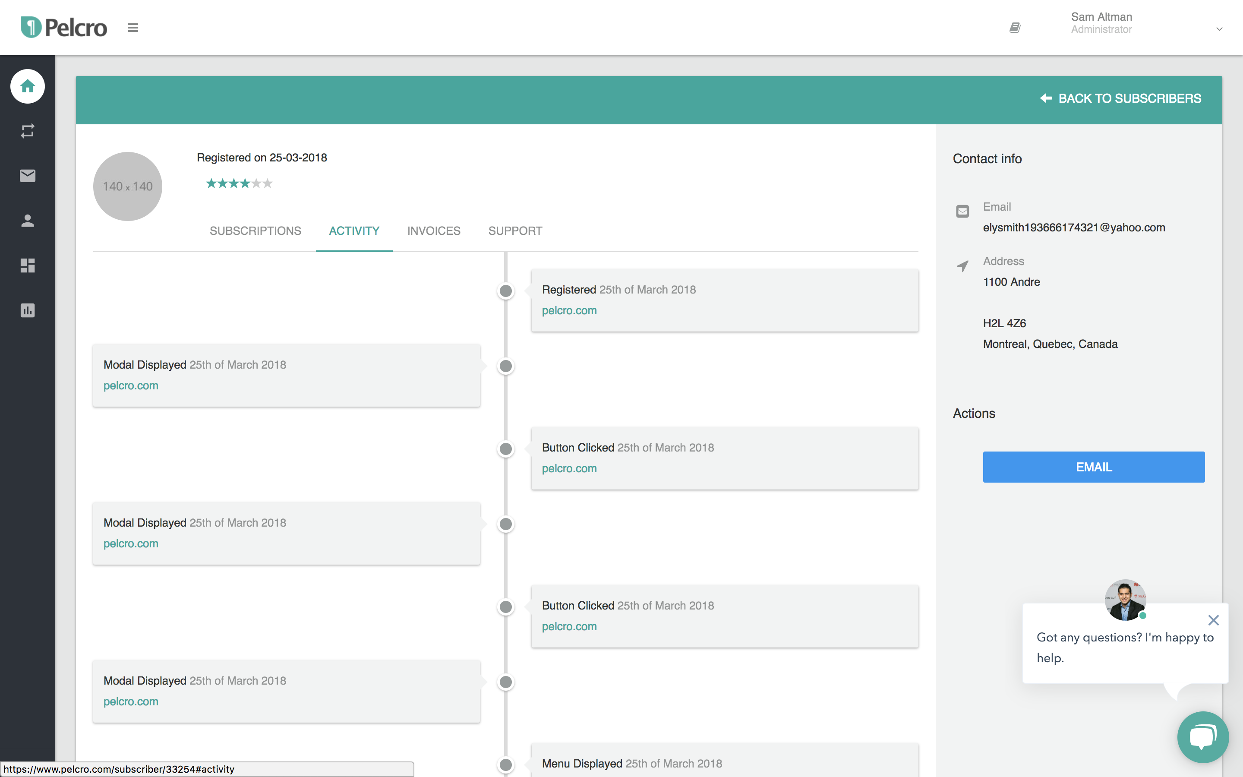Go to the home sidebar icon
1243x777 pixels.
[28, 86]
